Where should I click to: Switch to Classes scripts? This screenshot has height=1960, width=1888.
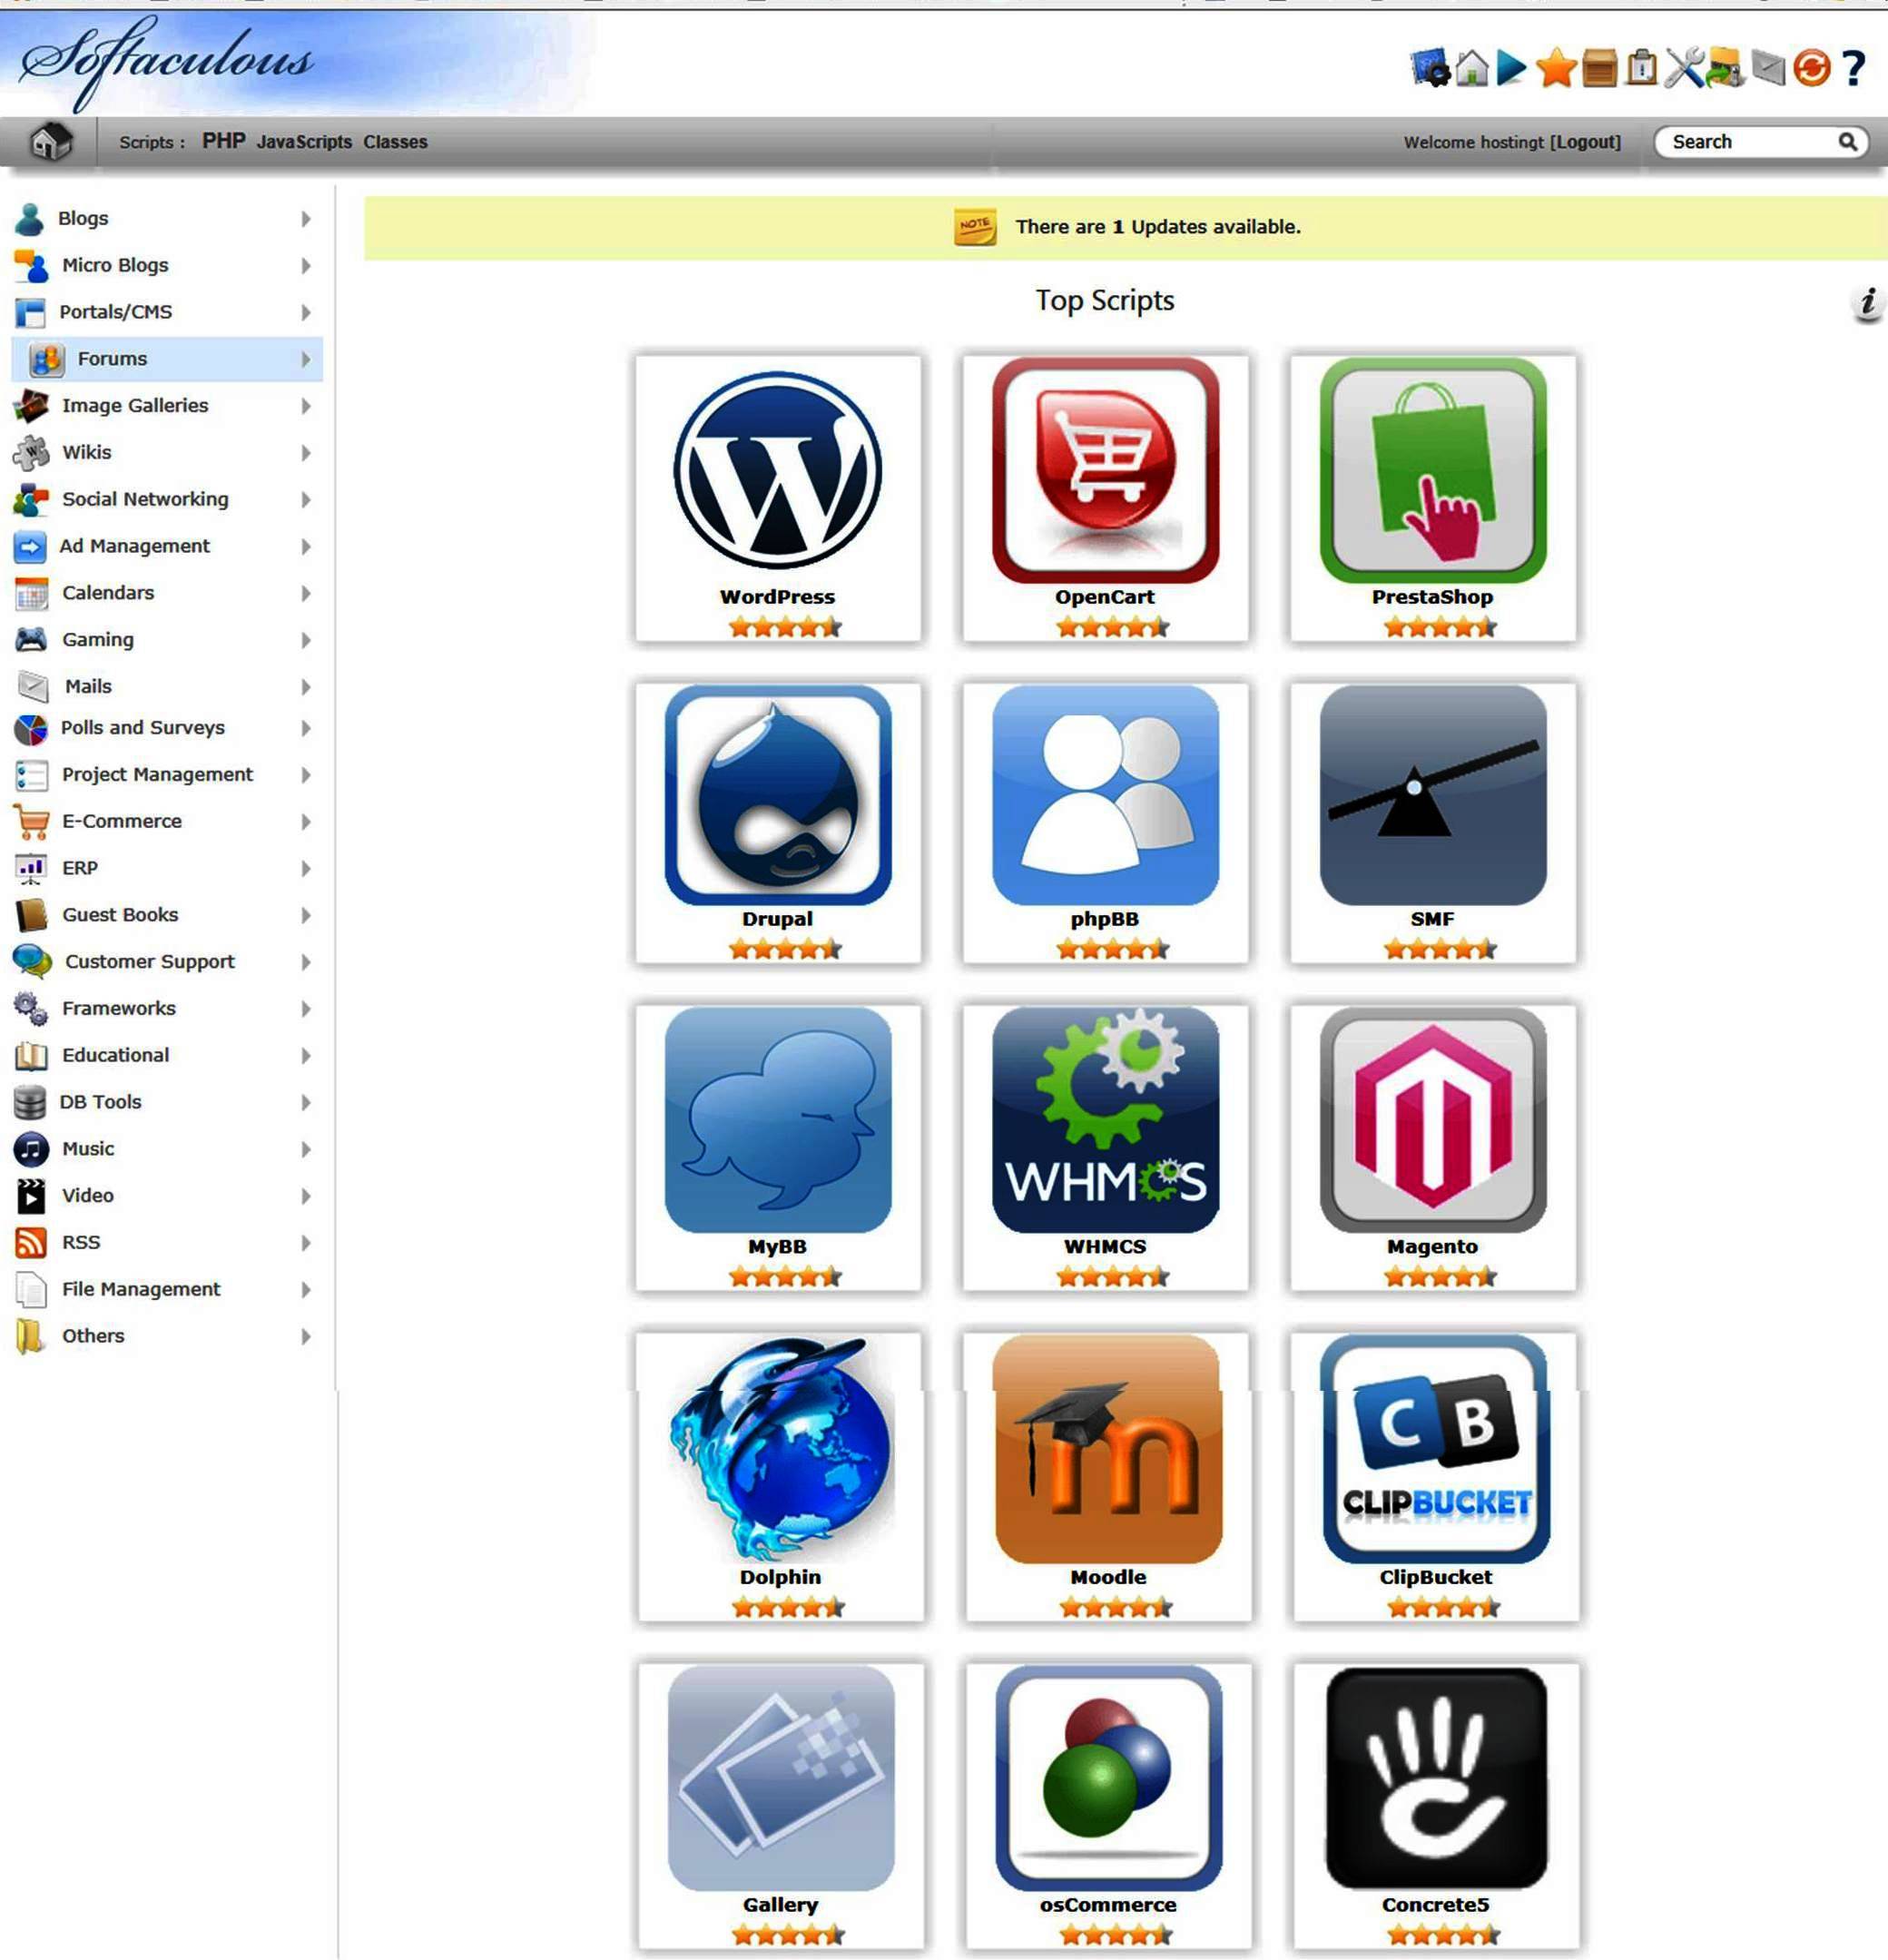pos(395,142)
